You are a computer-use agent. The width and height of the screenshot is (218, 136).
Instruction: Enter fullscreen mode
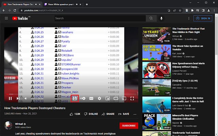pos(132,98)
